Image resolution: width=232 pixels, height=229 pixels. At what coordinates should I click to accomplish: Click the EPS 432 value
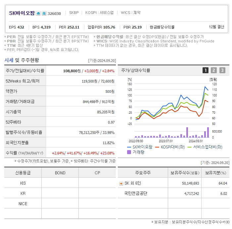click(17, 27)
